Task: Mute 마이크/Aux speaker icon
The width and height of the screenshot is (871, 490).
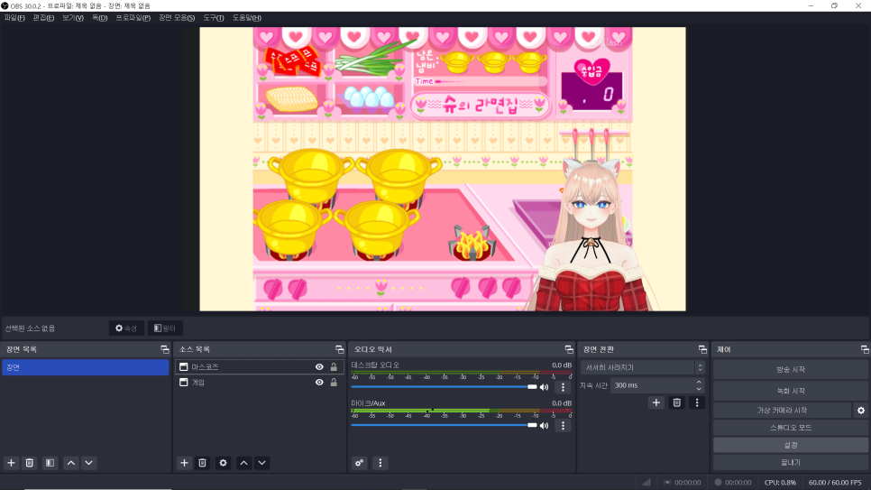Action: 545,426
